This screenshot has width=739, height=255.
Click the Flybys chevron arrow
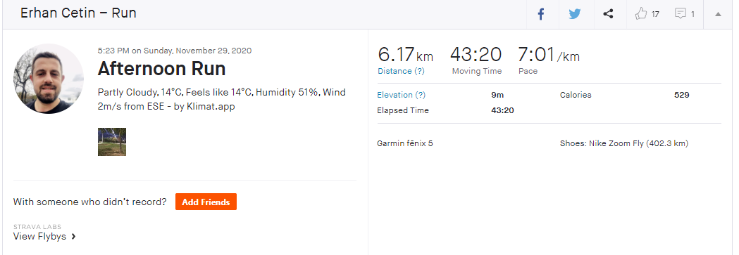coord(73,237)
